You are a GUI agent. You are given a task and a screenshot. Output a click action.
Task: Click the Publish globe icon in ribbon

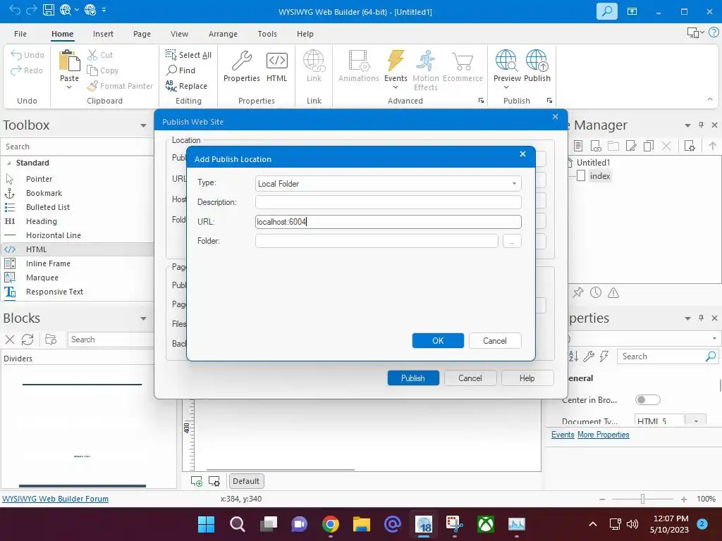coord(537,61)
